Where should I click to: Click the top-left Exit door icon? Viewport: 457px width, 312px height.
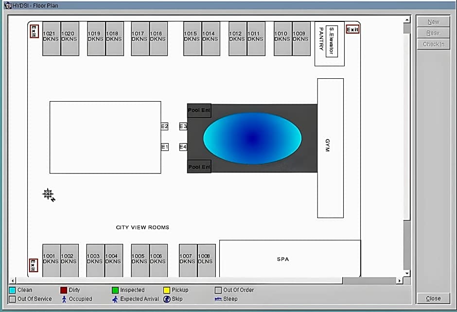click(34, 31)
